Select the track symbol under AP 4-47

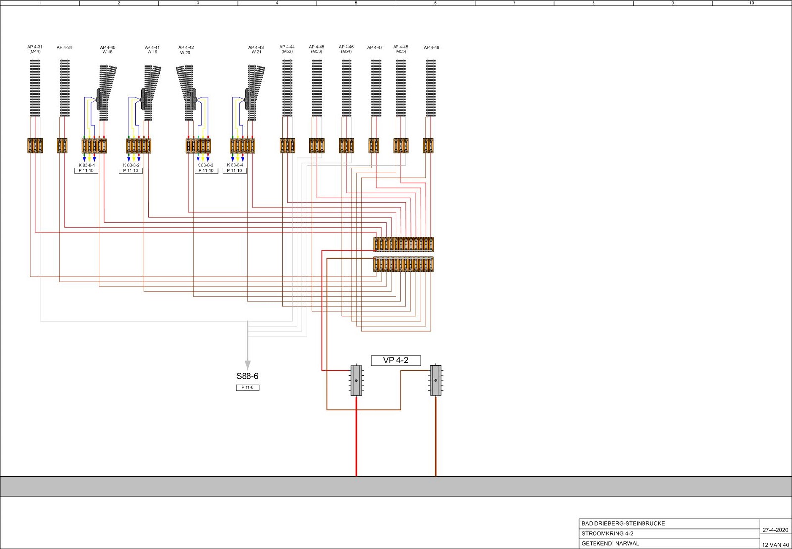(x=376, y=88)
